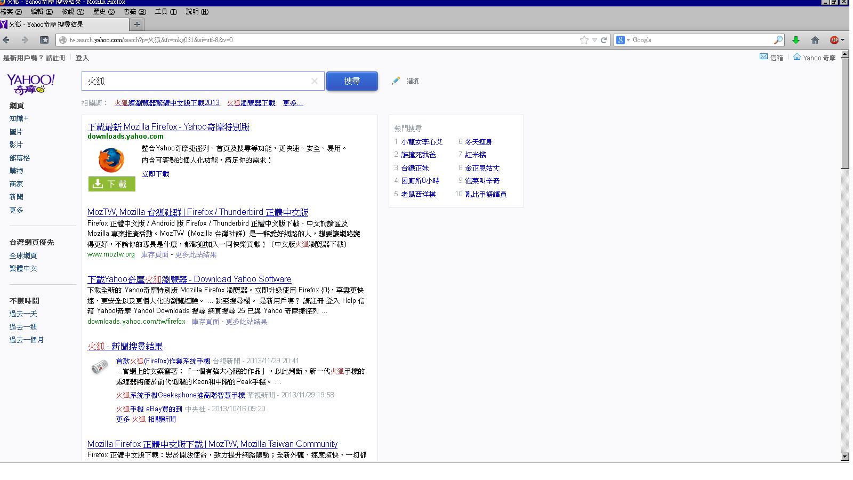The image size is (853, 480).
Task: Open the address bar history dropdown arrow
Action: pyautogui.click(x=594, y=40)
